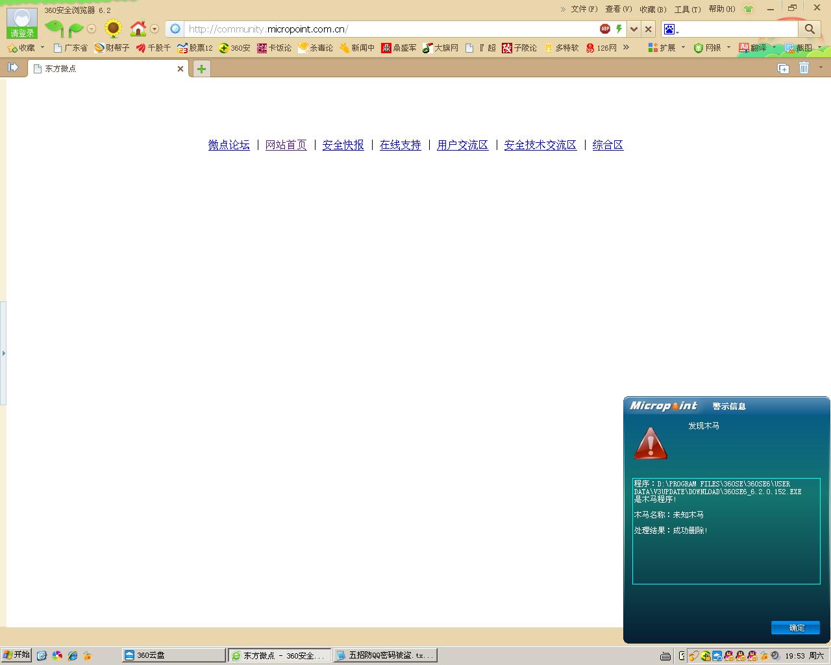Viewport: 831px width, 665px height.
Task: Open the 查看(V) menu
Action: pyautogui.click(x=618, y=9)
